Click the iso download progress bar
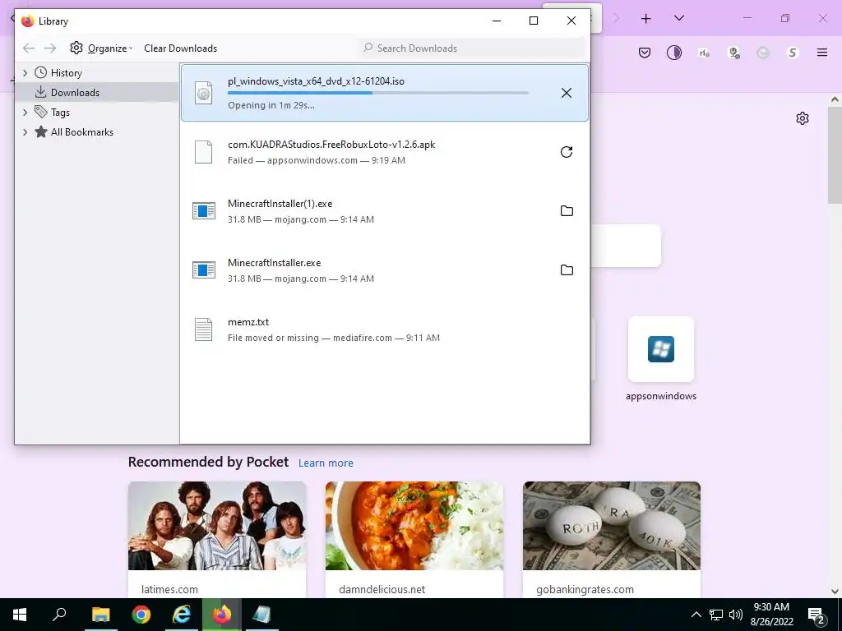 378,93
